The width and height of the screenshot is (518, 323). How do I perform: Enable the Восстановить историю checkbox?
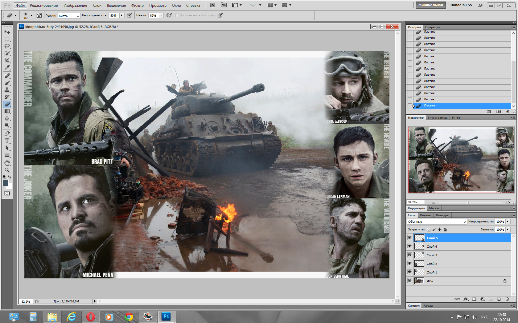[x=177, y=15]
